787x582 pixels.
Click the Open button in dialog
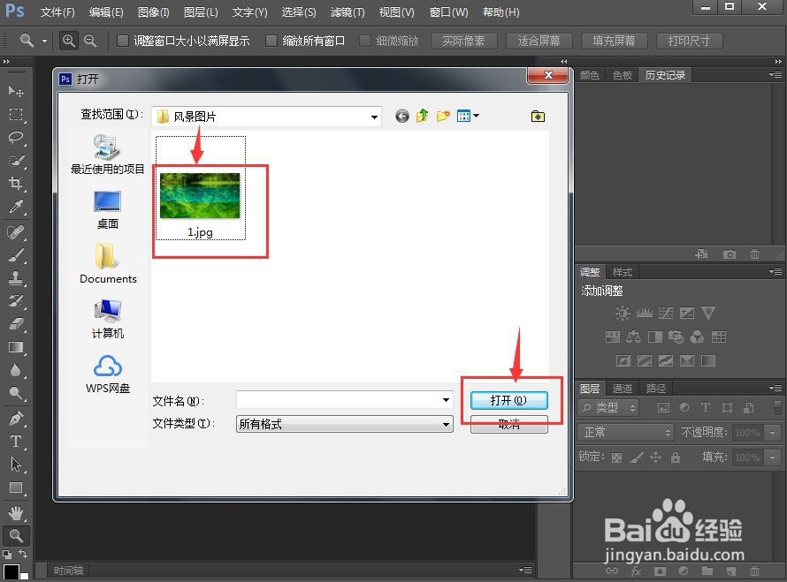509,400
